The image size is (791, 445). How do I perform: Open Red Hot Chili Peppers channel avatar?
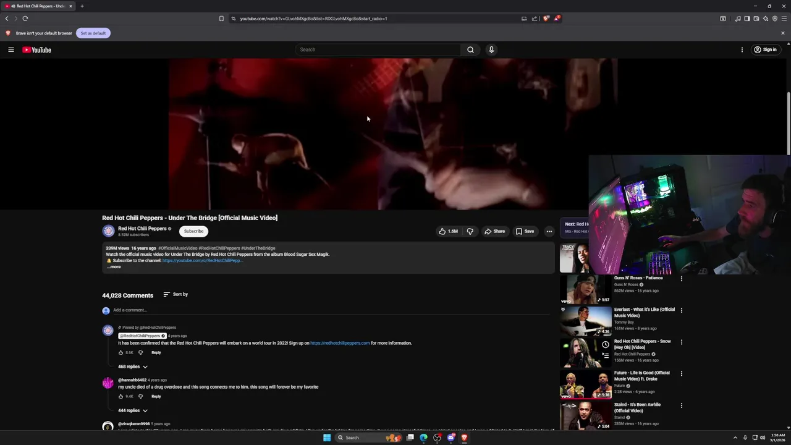coord(108,231)
